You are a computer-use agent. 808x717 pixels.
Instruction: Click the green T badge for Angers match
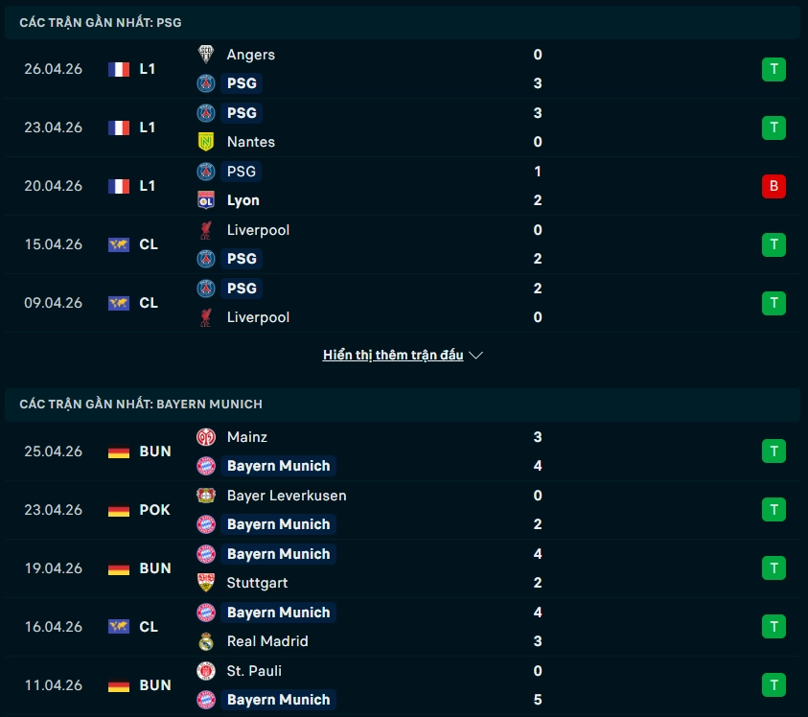pyautogui.click(x=773, y=69)
